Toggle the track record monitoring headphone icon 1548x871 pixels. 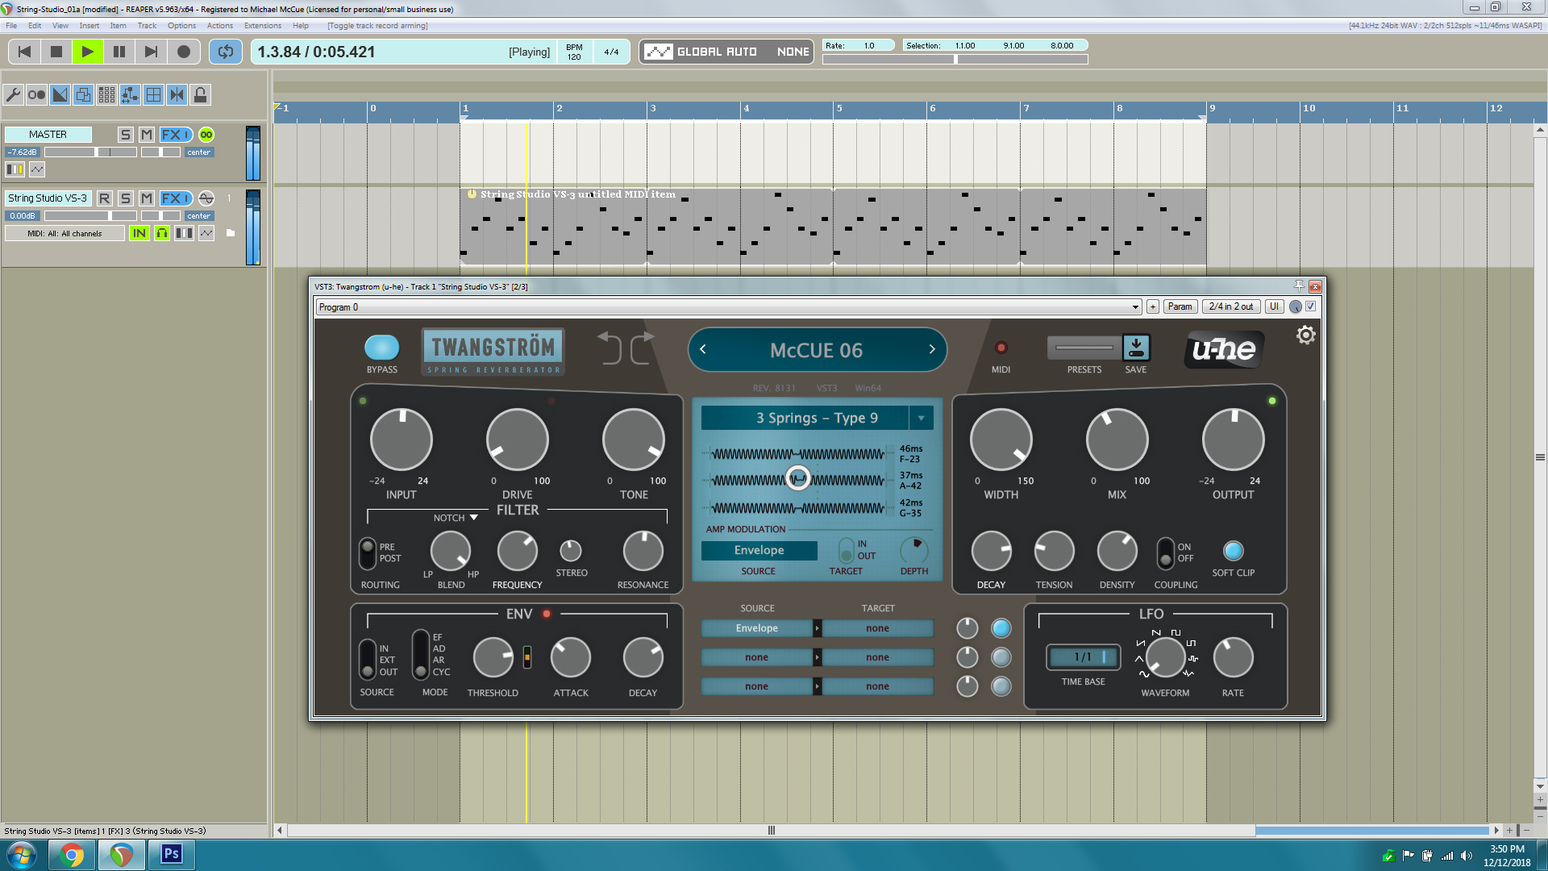point(162,233)
